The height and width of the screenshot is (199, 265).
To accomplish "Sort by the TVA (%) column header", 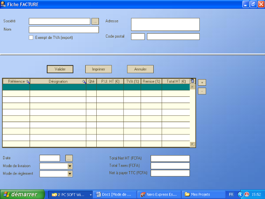I will pyautogui.click(x=132, y=81).
